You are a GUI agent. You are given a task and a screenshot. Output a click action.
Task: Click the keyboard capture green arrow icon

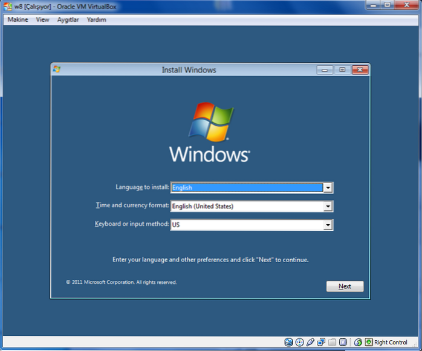click(x=368, y=343)
